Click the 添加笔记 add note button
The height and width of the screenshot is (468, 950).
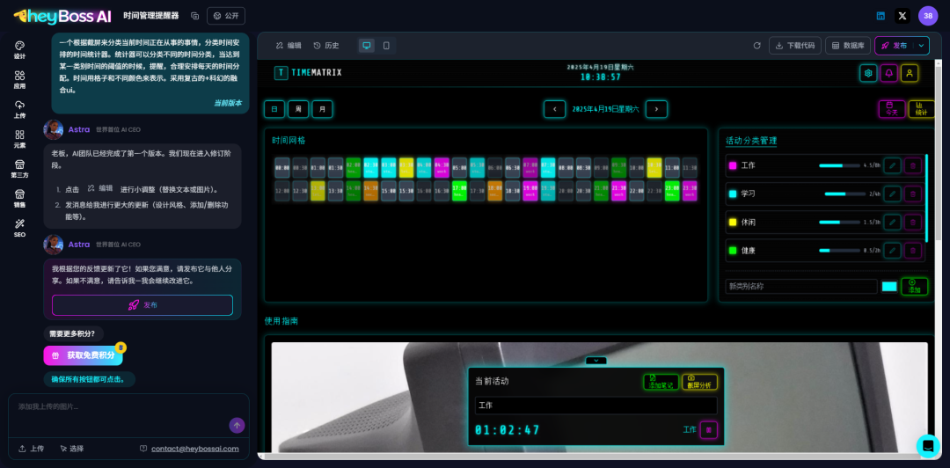661,382
